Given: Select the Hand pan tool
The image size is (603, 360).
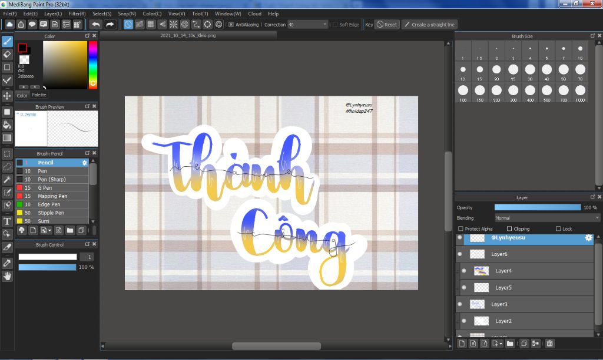Looking at the screenshot, I should [x=7, y=276].
